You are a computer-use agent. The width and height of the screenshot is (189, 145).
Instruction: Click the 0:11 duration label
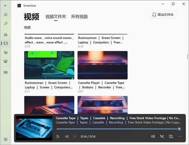(x=27, y=91)
